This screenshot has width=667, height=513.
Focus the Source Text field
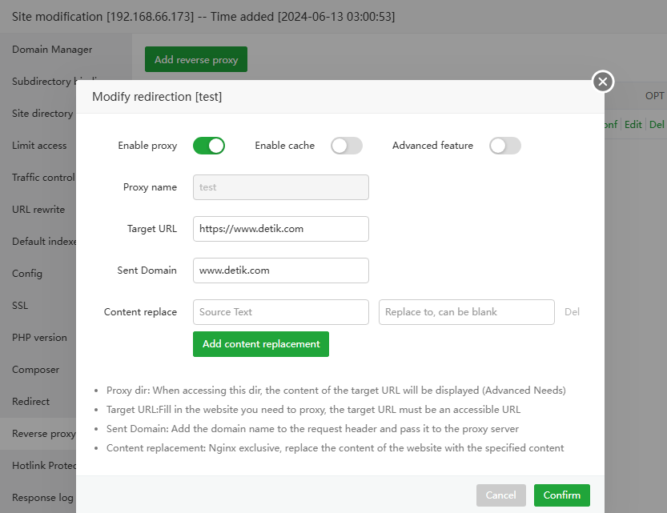tap(280, 312)
